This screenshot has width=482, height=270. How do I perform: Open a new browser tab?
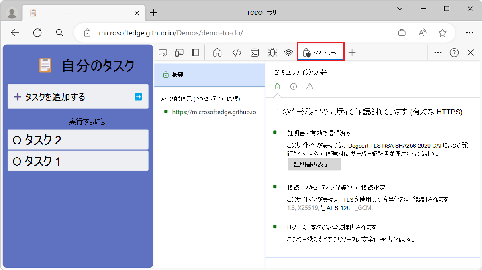pos(153,13)
